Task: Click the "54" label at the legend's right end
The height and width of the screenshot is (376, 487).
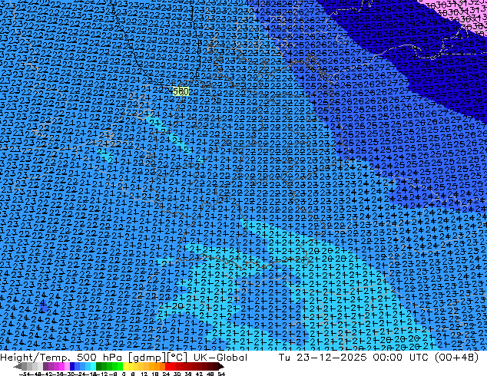Action: 220,374
